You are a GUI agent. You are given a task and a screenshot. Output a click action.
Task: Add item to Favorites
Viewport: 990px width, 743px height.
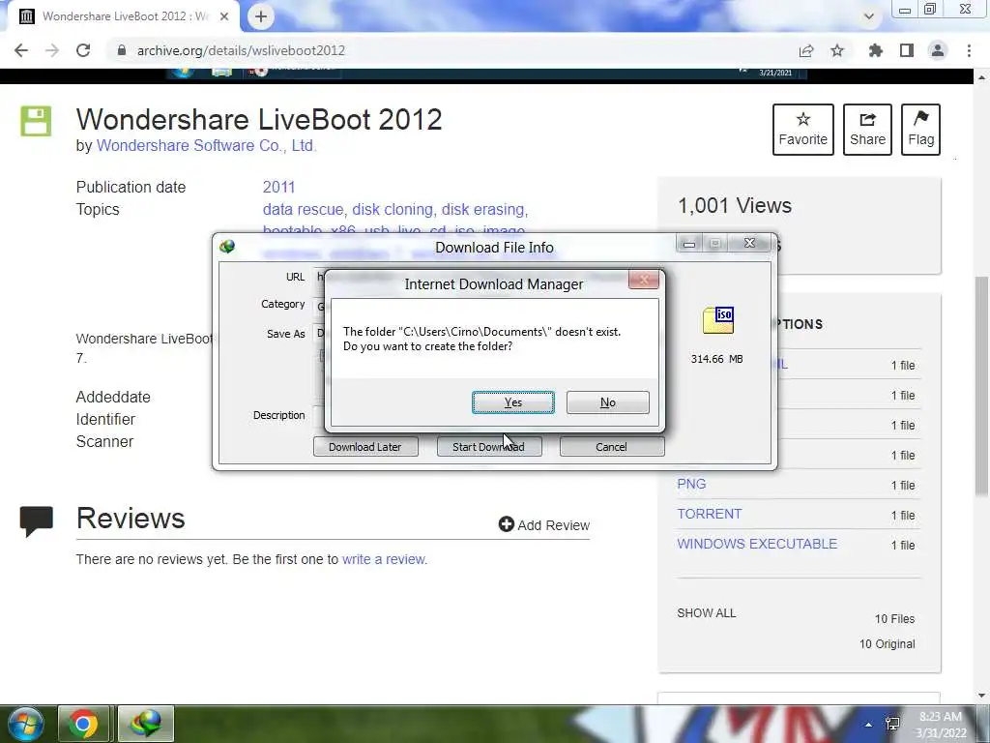point(802,130)
